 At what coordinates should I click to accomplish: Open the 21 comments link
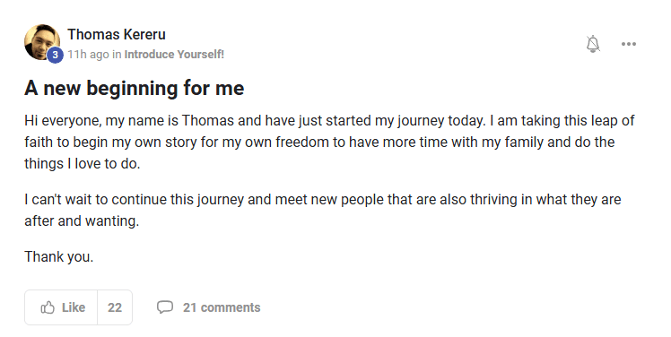pos(222,307)
